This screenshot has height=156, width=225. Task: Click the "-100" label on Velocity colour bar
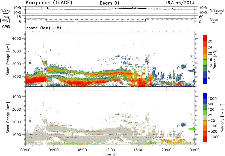click(x=212, y=126)
